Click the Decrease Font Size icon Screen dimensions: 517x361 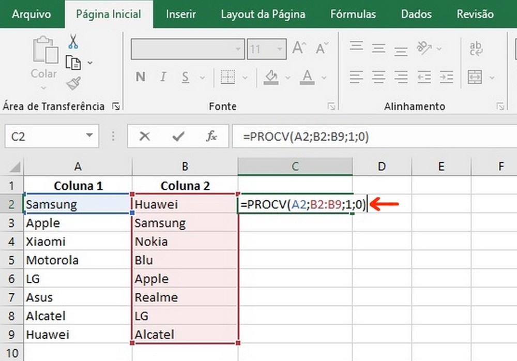pos(321,48)
